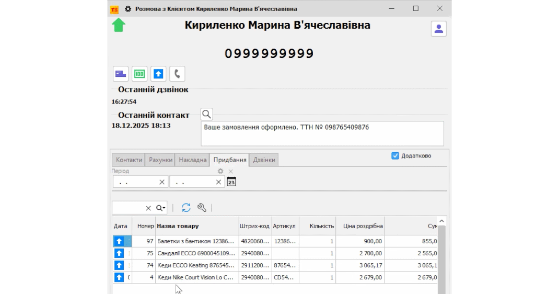This screenshot has height=294, width=559.
Task: Open the wrench tools icon
Action: [x=202, y=208]
